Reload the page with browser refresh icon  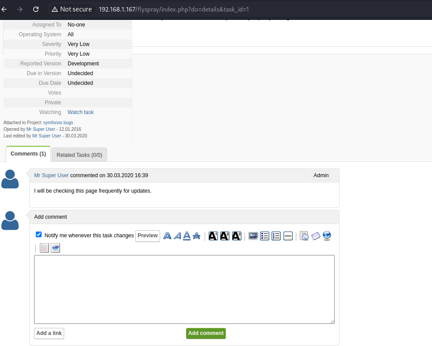(36, 9)
